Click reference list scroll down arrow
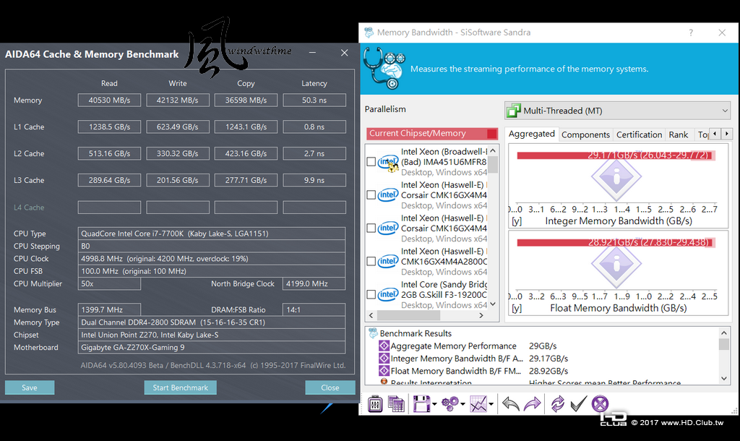Image resolution: width=740 pixels, height=441 pixels. click(x=493, y=304)
